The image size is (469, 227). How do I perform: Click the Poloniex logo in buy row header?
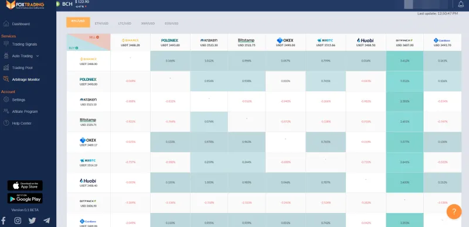(89, 80)
